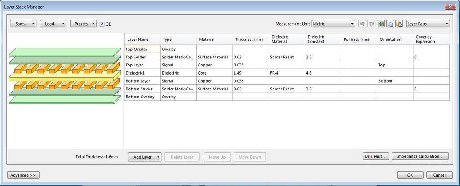Click Top Layer's Signal type cell
Viewport: 460px width, 186px height.
tap(178, 65)
